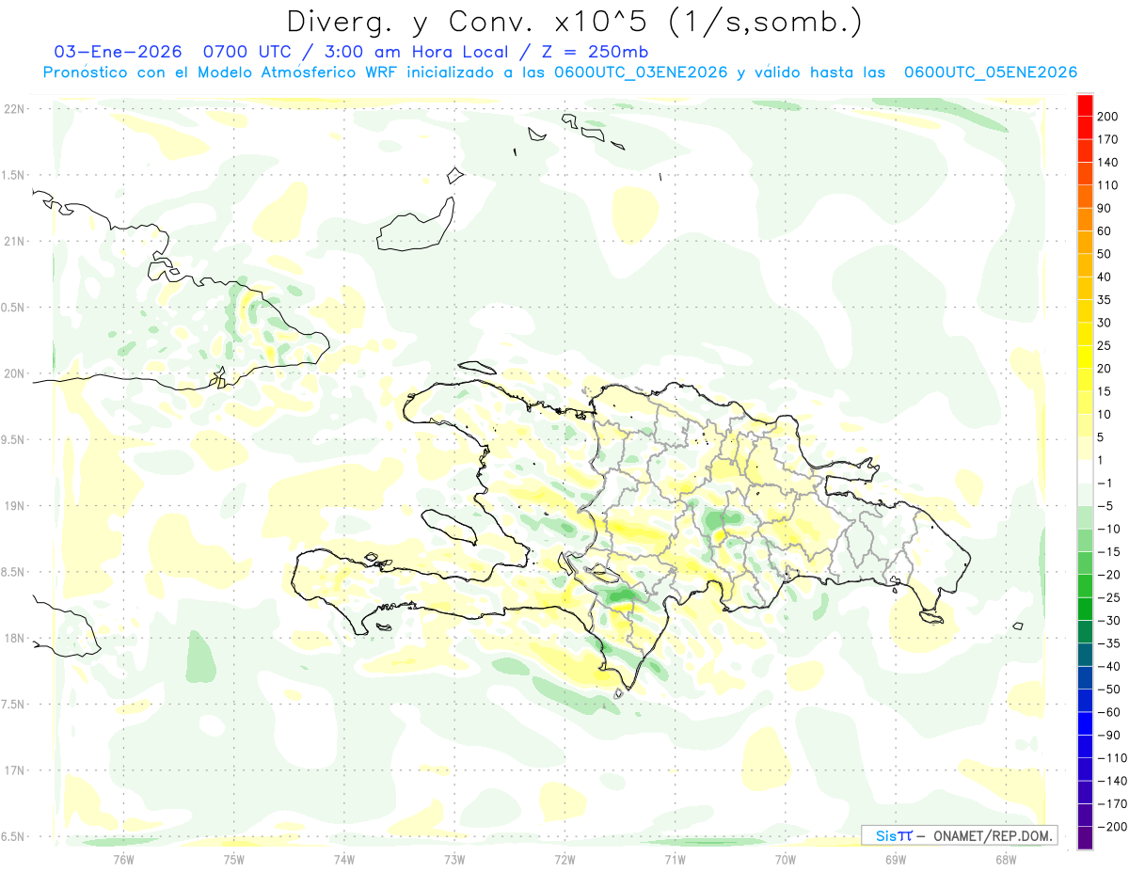Click the longitude label '71W'
This screenshot has width=1129, height=872.
[675, 858]
